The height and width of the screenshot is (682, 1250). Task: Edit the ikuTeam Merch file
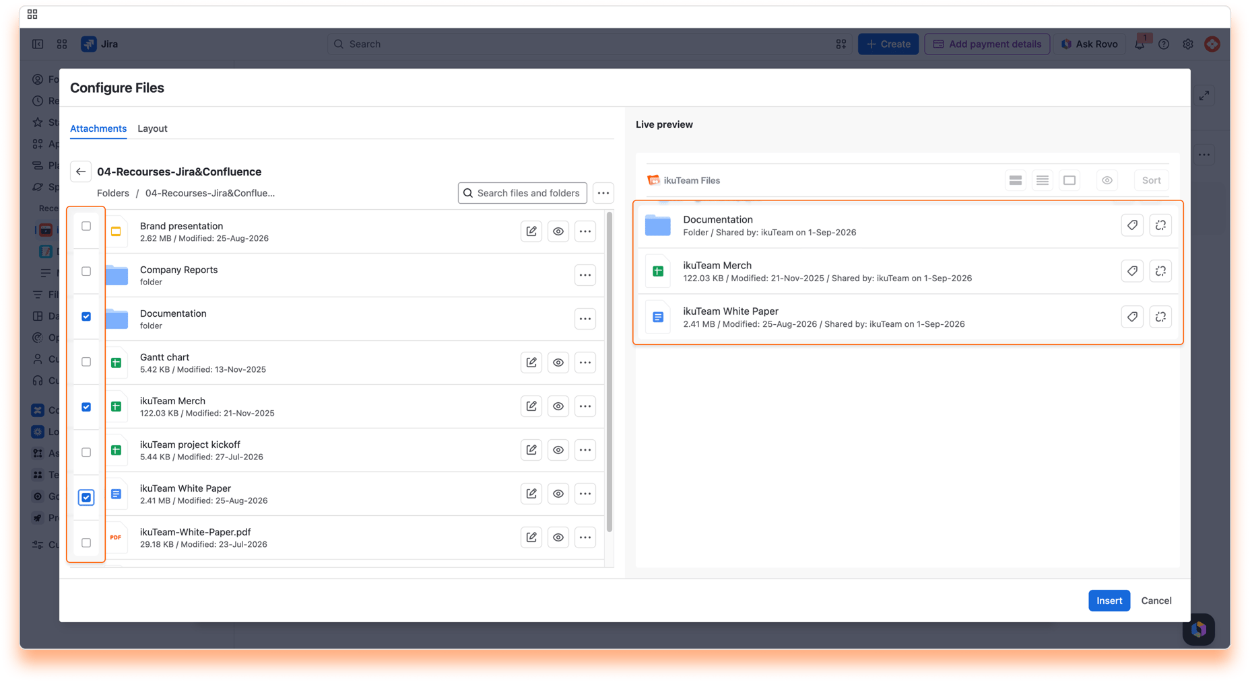[x=531, y=406]
